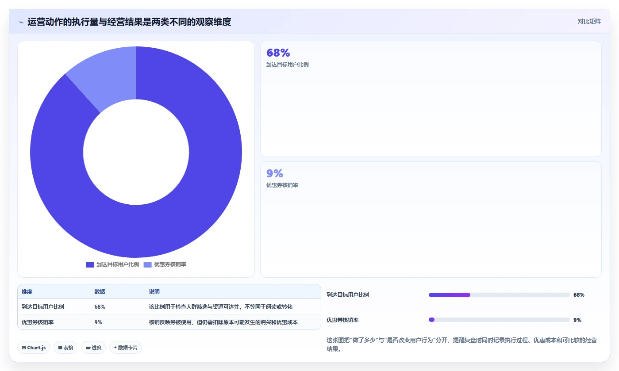Click the 优惠券核销率 progress label
The width and height of the screenshot is (619, 371).
coord(342,320)
